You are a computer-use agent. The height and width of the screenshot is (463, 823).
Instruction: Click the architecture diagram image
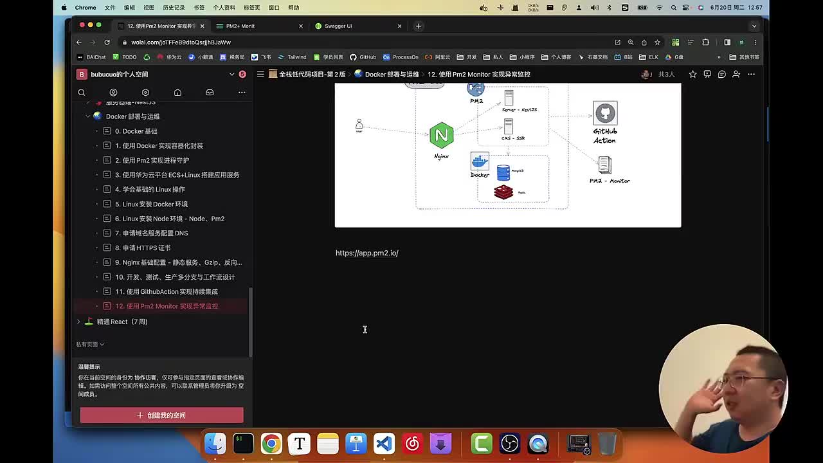[x=508, y=155]
